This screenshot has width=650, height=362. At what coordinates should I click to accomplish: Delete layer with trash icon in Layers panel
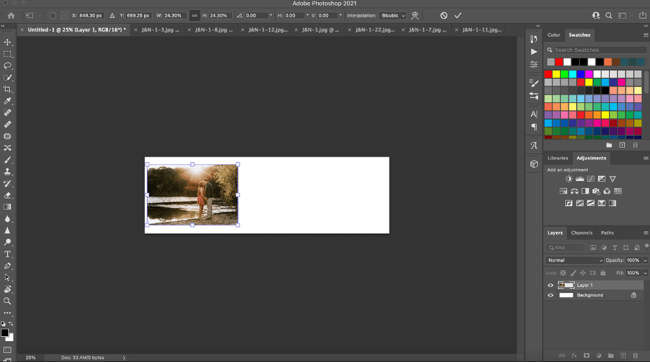point(635,356)
